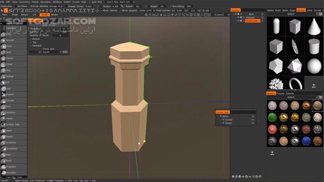Toggle the Move tangents checkbox
The width and height of the screenshot is (324, 182).
tap(120, 10)
